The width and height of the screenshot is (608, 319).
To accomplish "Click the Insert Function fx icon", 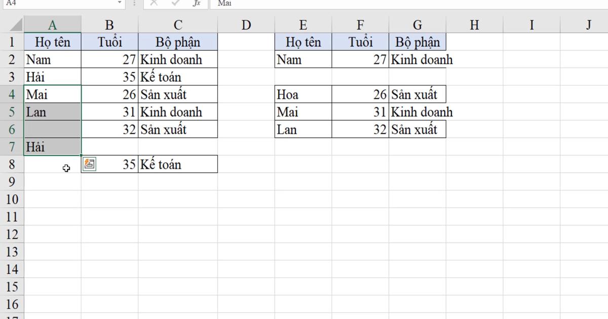I will pos(197,4).
